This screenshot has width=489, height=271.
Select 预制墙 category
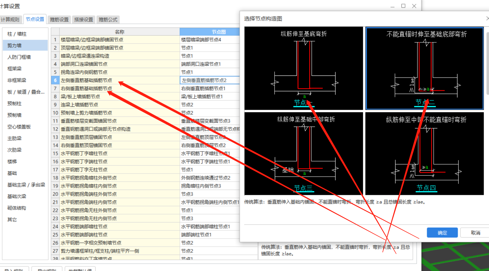click(25, 115)
